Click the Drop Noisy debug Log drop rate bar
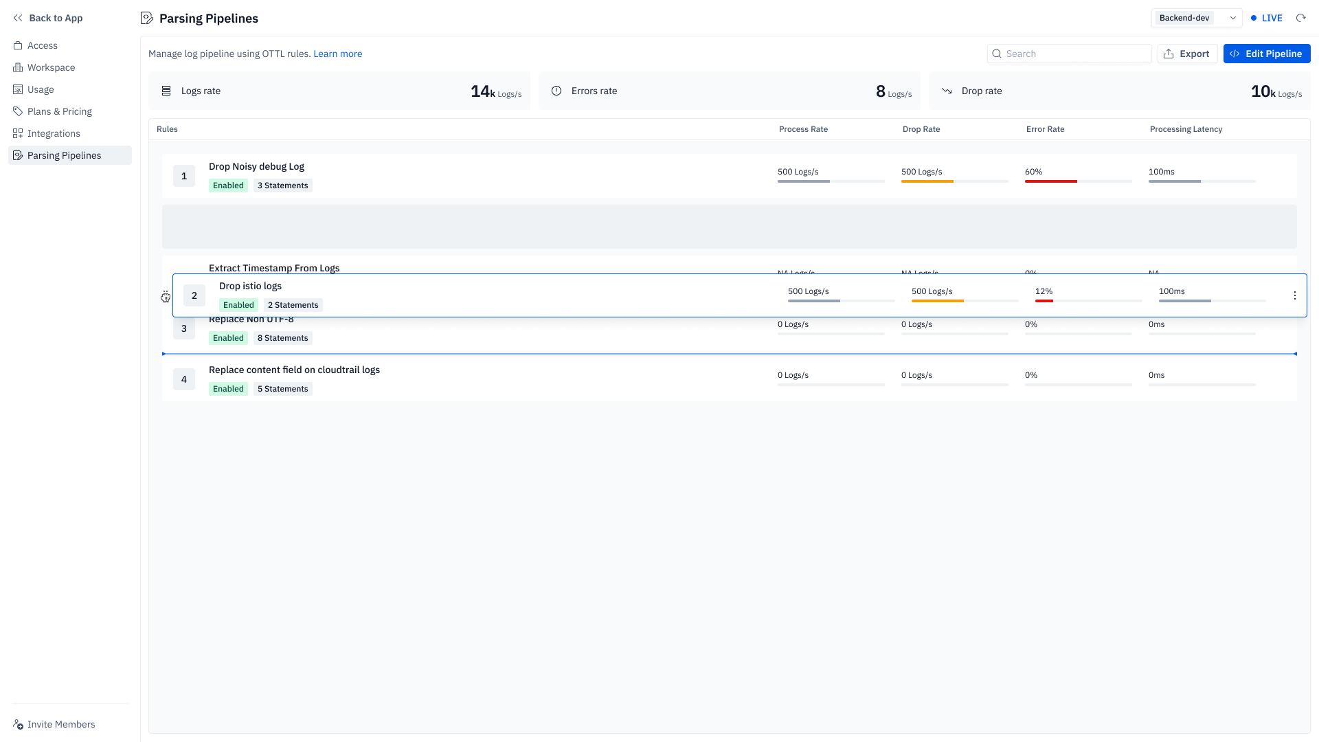This screenshot has height=742, width=1319. click(x=954, y=181)
